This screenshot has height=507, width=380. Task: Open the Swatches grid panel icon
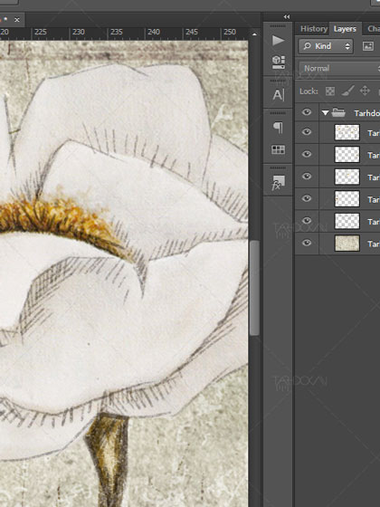(x=279, y=149)
